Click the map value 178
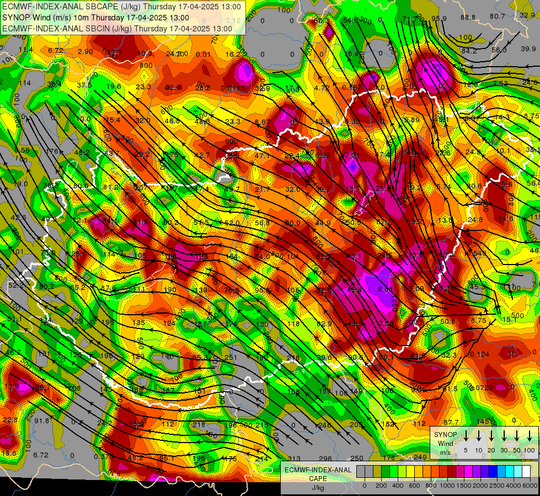540x496 pixels. pos(389,457)
